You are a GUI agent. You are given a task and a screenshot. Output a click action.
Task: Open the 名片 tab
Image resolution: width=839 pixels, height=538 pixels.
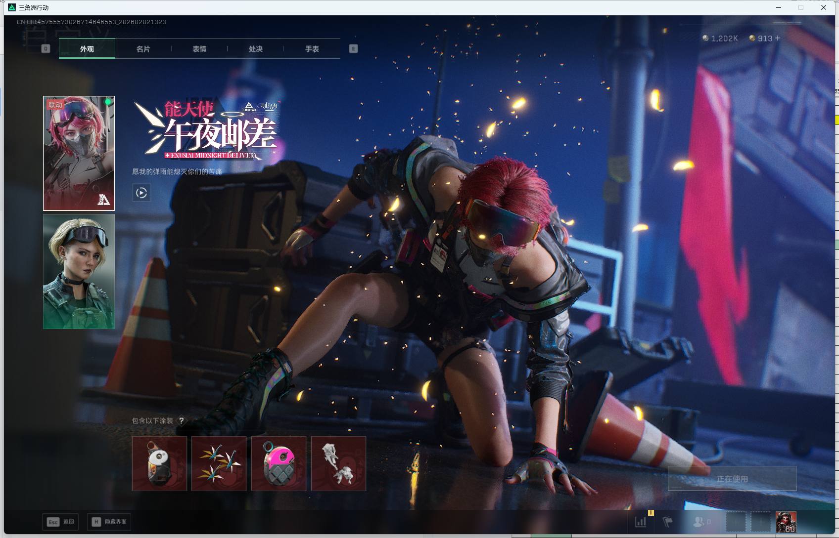143,48
